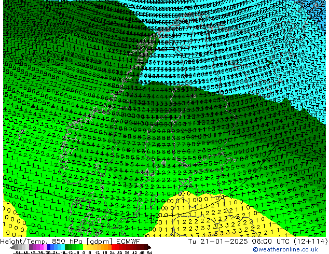Click the [gdpm] unit label
329x254 pixels.
click(100, 242)
